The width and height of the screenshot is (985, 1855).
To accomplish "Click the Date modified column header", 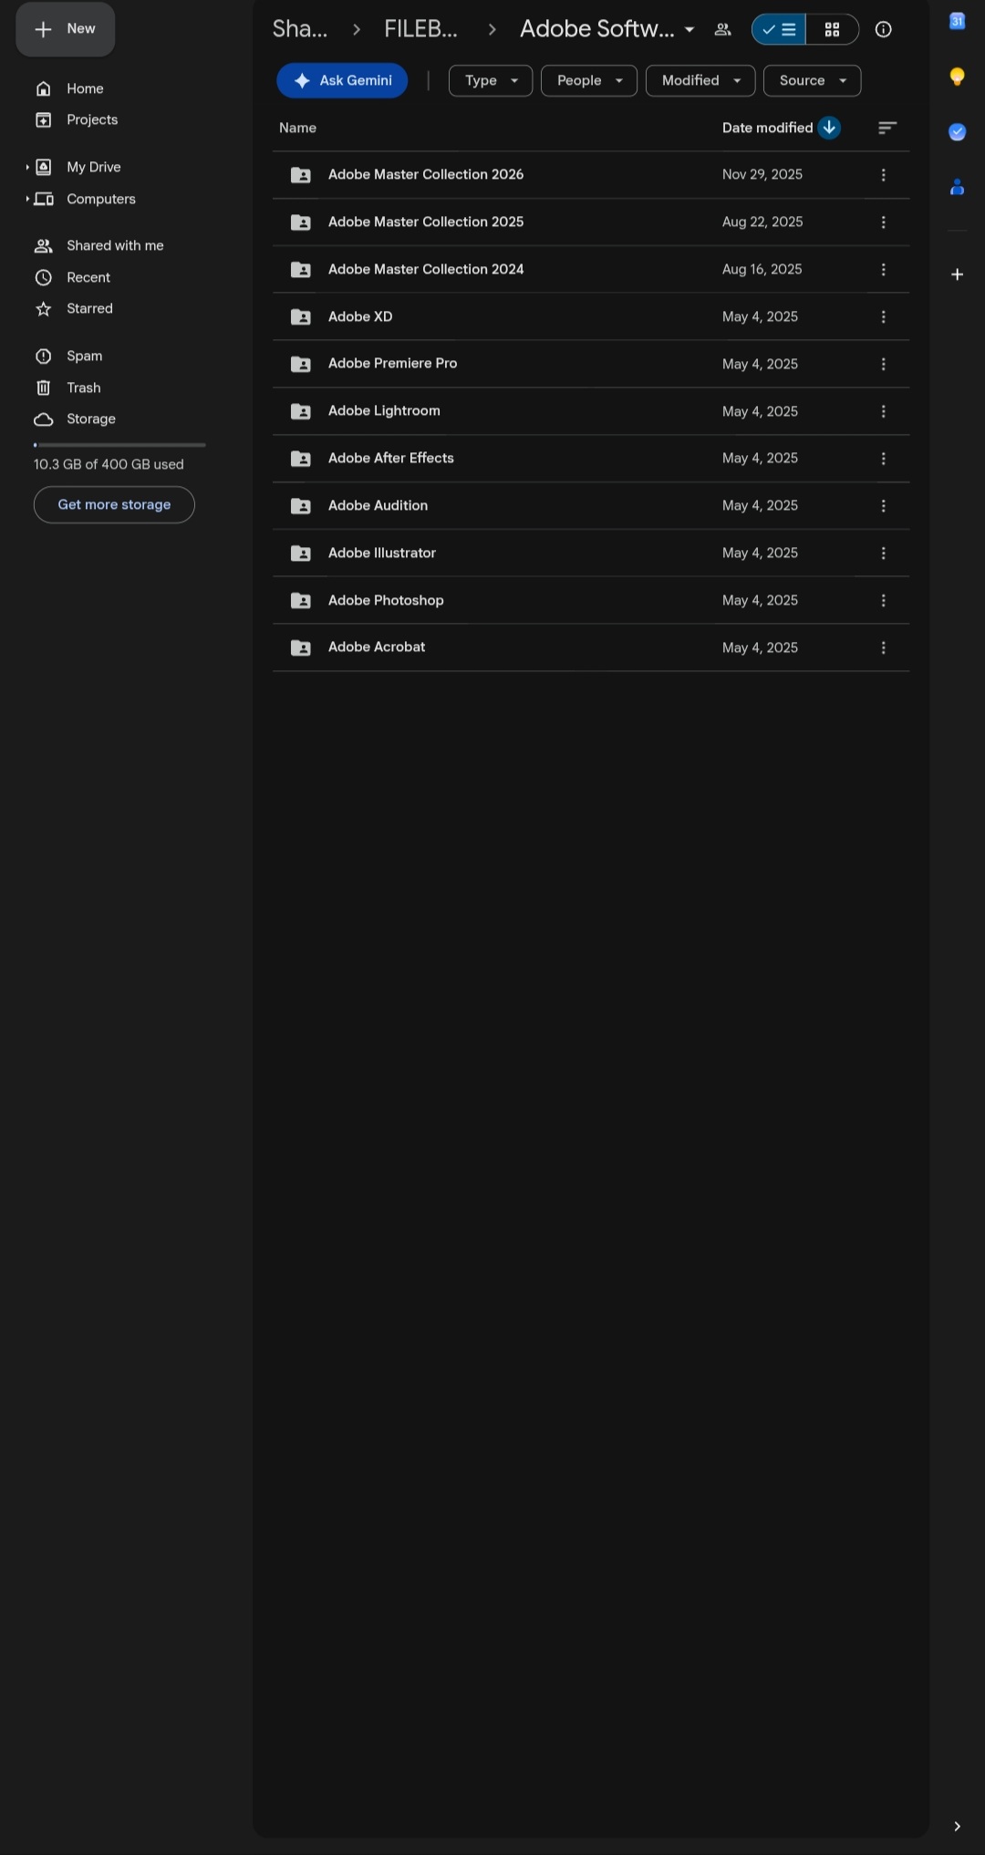I will coord(767,128).
